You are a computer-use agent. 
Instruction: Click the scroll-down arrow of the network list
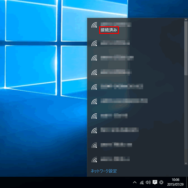(x=186, y=163)
